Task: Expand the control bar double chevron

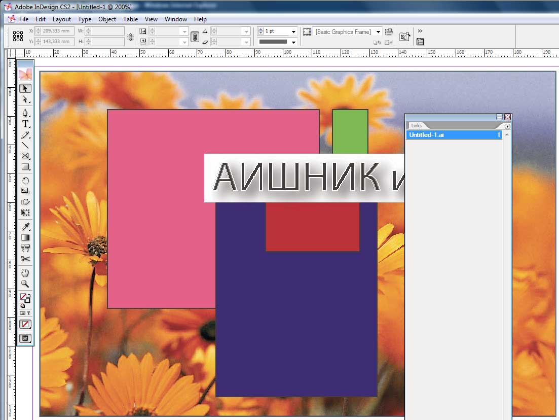Action: click(420, 31)
